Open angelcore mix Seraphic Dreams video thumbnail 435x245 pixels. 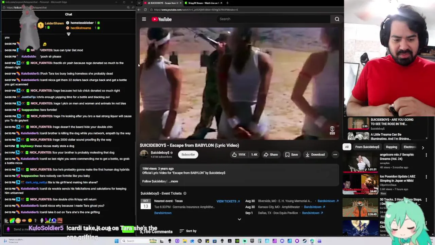click(x=360, y=162)
